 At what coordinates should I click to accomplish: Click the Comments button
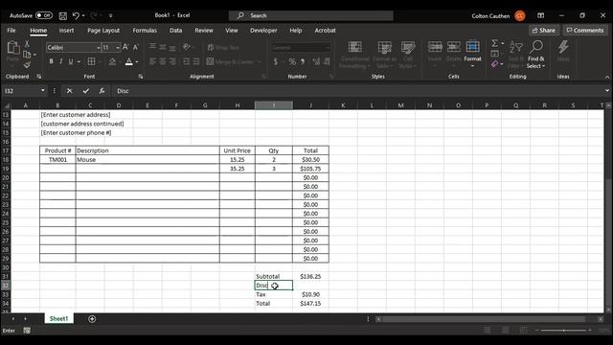point(585,30)
